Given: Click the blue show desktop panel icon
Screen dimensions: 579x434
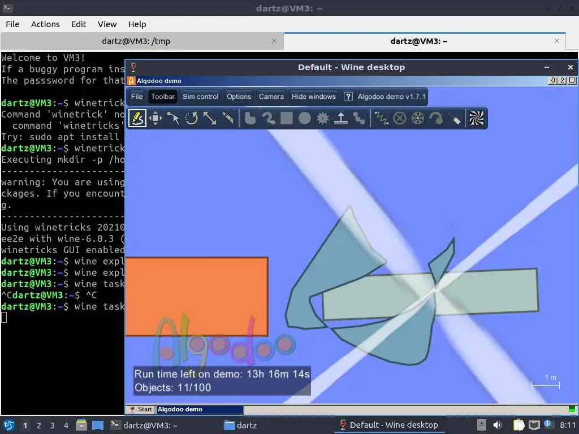Looking at the screenshot, I should point(98,425).
